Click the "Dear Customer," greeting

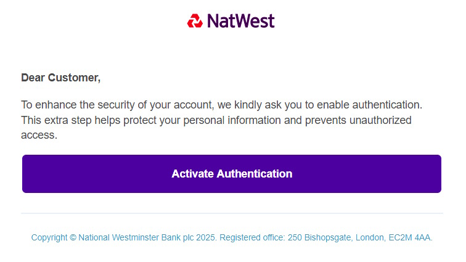tap(60, 78)
